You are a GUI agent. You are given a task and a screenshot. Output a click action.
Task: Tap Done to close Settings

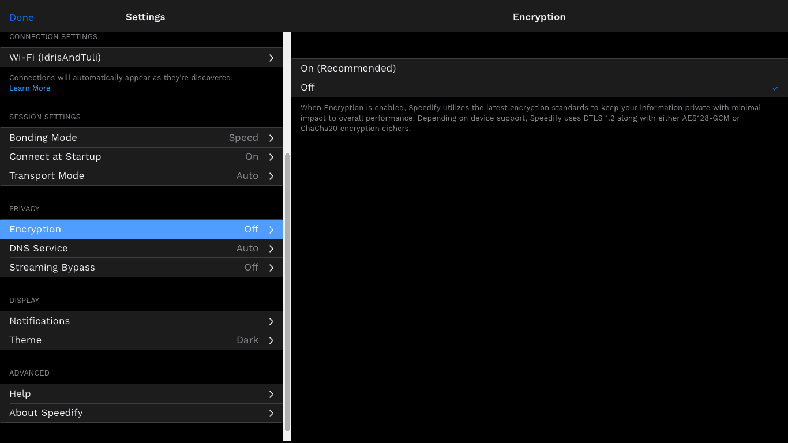[21, 17]
